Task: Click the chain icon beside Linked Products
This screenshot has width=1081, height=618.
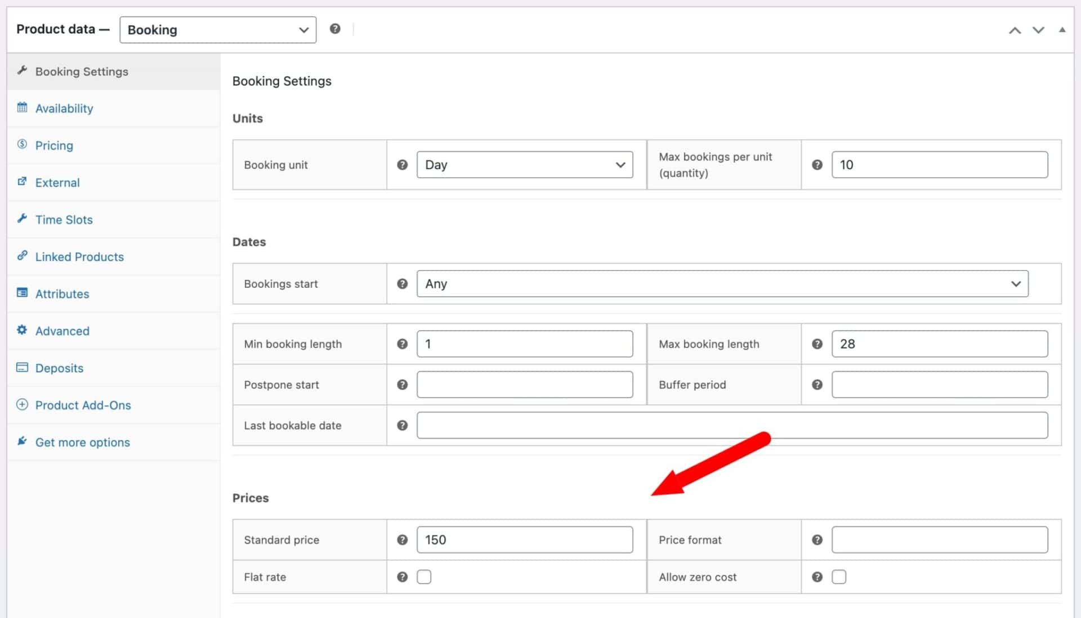Action: coord(22,256)
